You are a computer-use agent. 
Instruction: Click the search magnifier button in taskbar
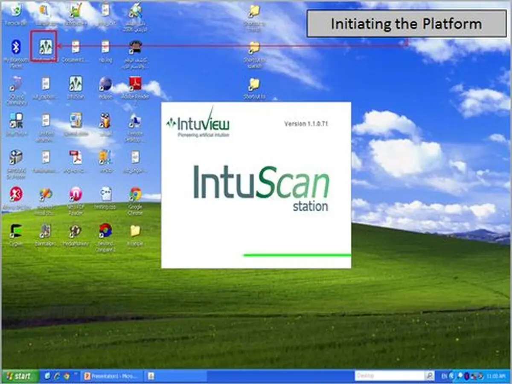[430, 376]
